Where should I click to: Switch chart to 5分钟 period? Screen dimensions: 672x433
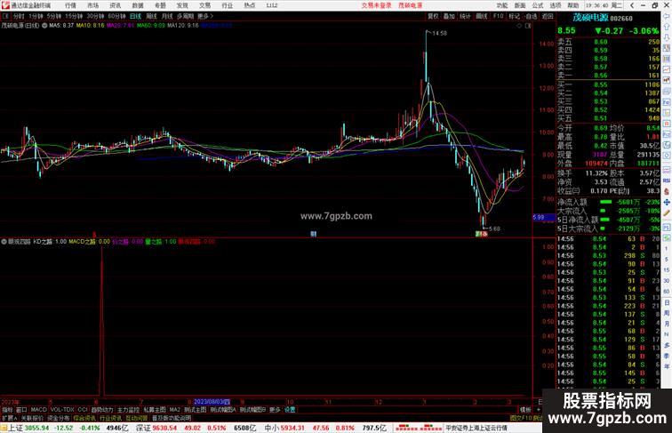pos(54,16)
